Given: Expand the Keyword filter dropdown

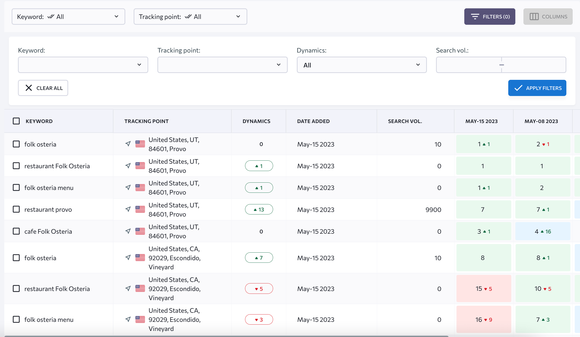Looking at the screenshot, I should pos(82,65).
